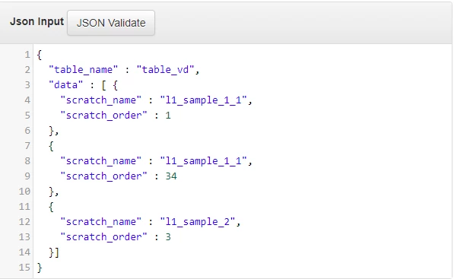Image resolution: width=454 pixels, height=279 pixels.
Task: Click the opening brace on line 11
Action: [x=51, y=207]
